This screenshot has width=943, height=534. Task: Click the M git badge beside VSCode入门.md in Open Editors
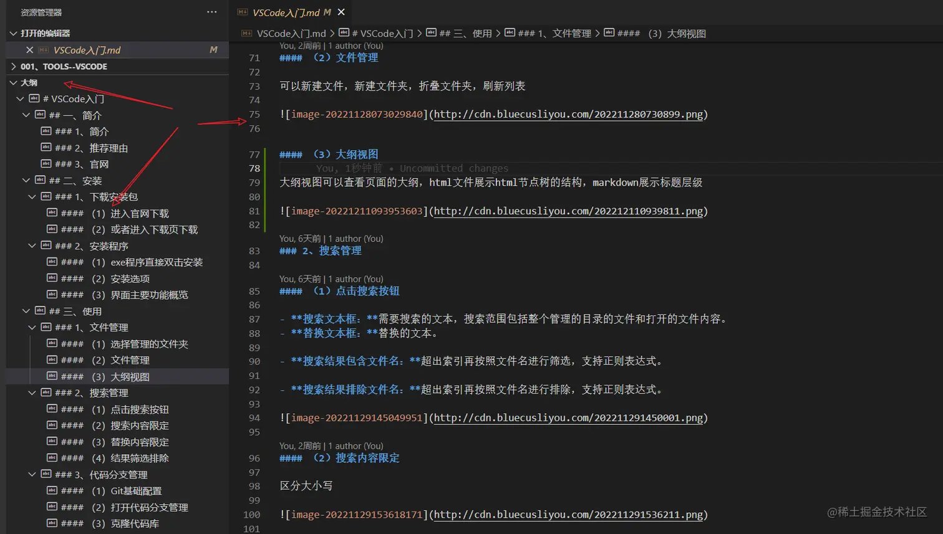pyautogui.click(x=214, y=49)
